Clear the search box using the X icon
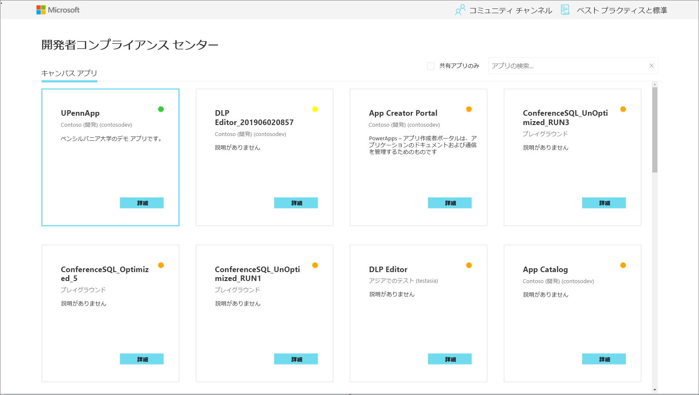Image resolution: width=699 pixels, height=395 pixels. point(651,65)
